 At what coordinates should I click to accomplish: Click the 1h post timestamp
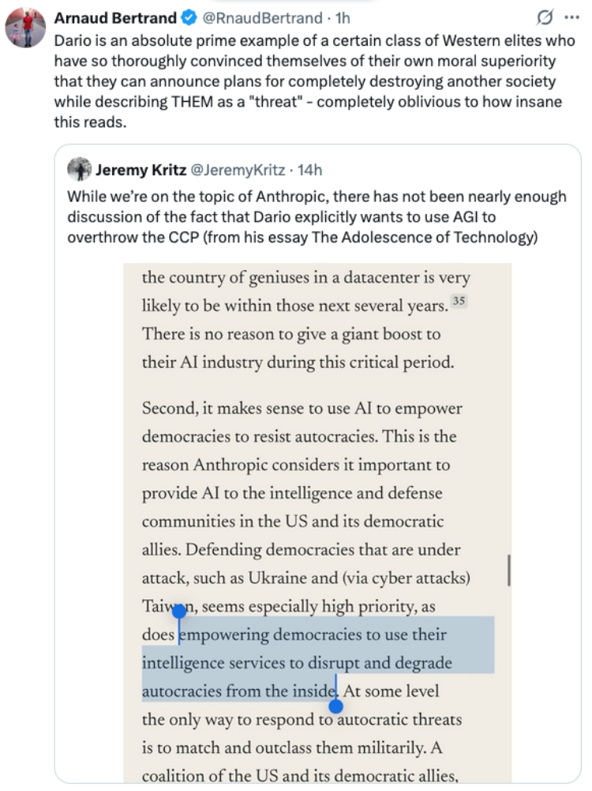pyautogui.click(x=343, y=18)
